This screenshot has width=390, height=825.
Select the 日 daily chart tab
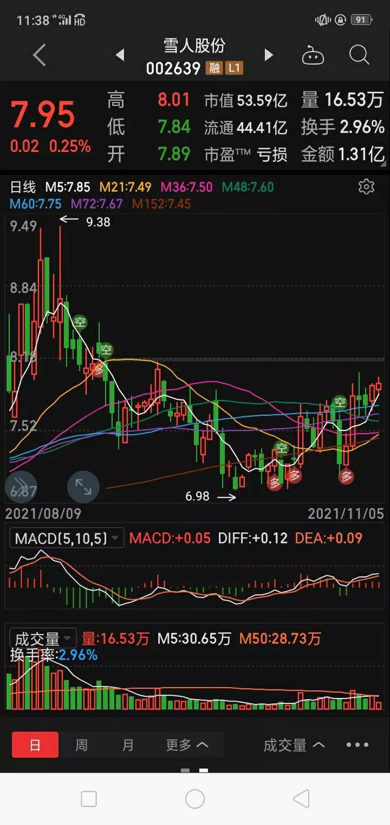coord(35,745)
